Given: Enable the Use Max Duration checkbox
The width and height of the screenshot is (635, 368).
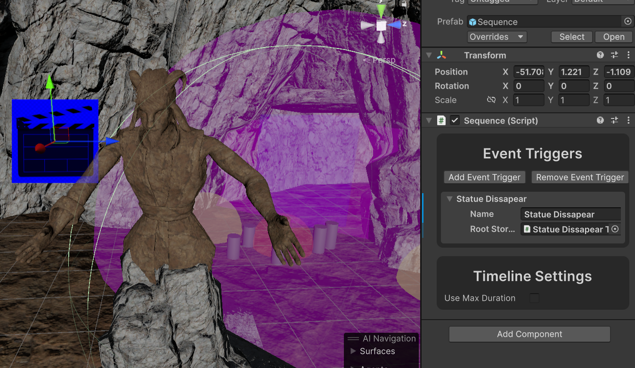Looking at the screenshot, I should [x=534, y=298].
